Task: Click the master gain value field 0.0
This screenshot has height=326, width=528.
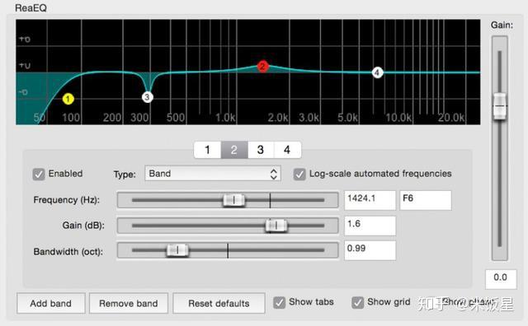Action: pos(501,279)
